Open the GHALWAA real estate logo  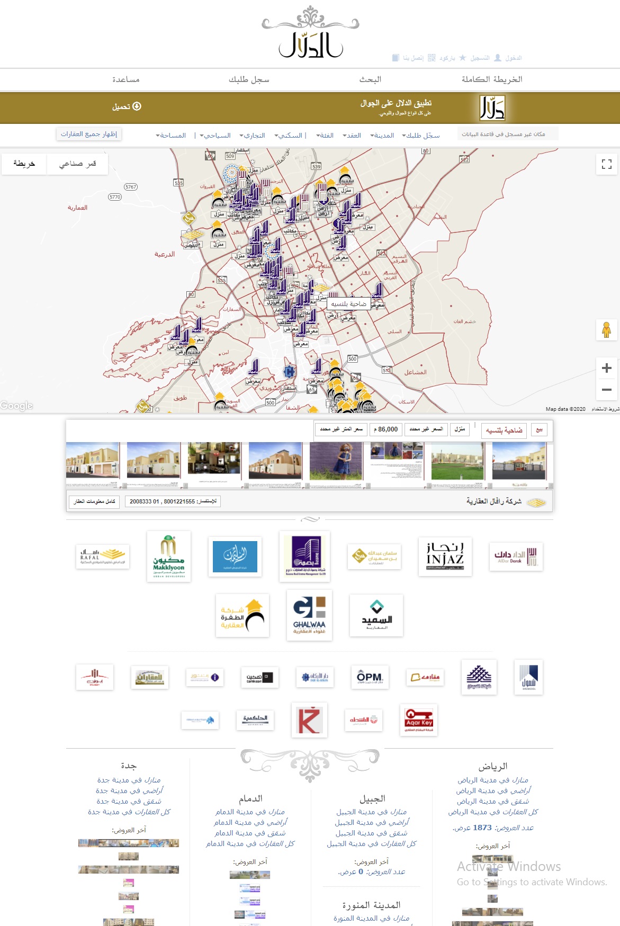[x=310, y=615]
